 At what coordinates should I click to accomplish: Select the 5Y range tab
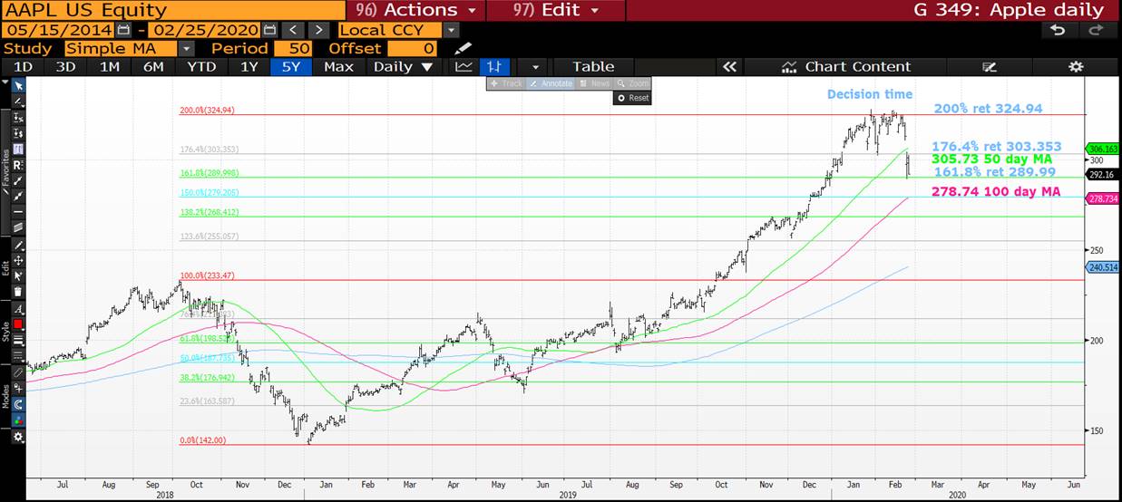[x=292, y=66]
